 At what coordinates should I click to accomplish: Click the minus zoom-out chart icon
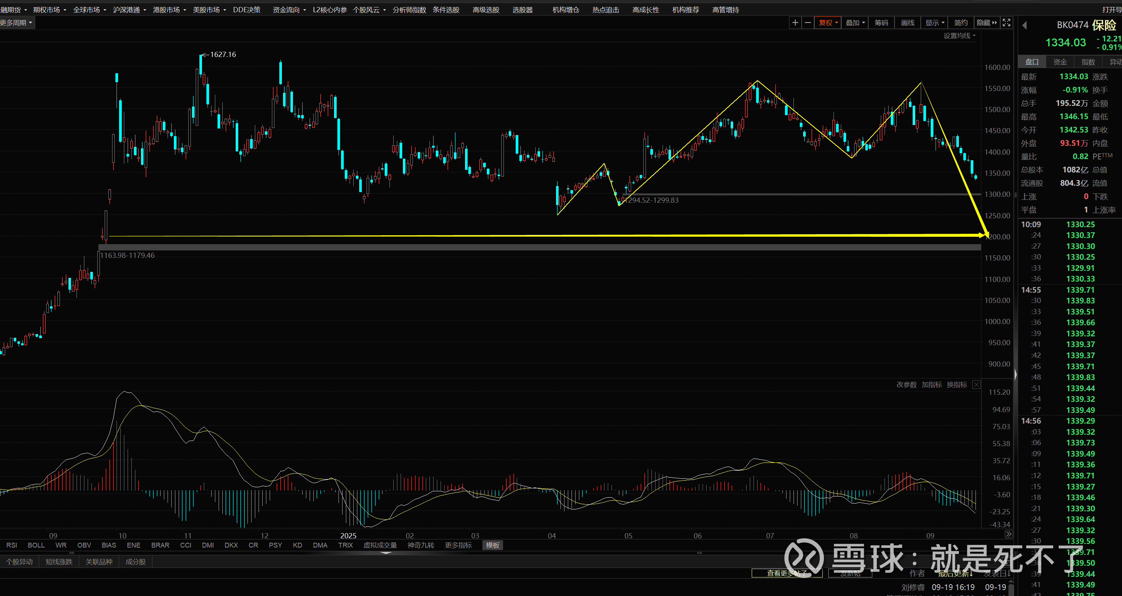pyautogui.click(x=808, y=23)
